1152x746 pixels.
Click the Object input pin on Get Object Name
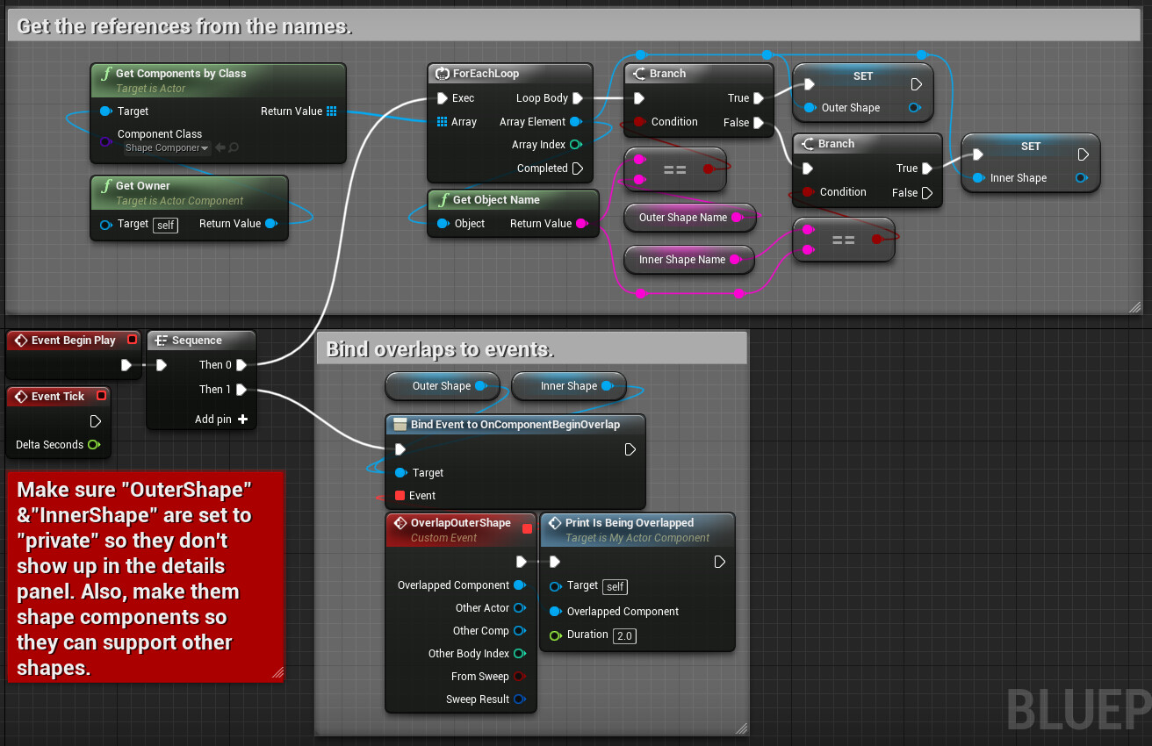click(x=443, y=224)
